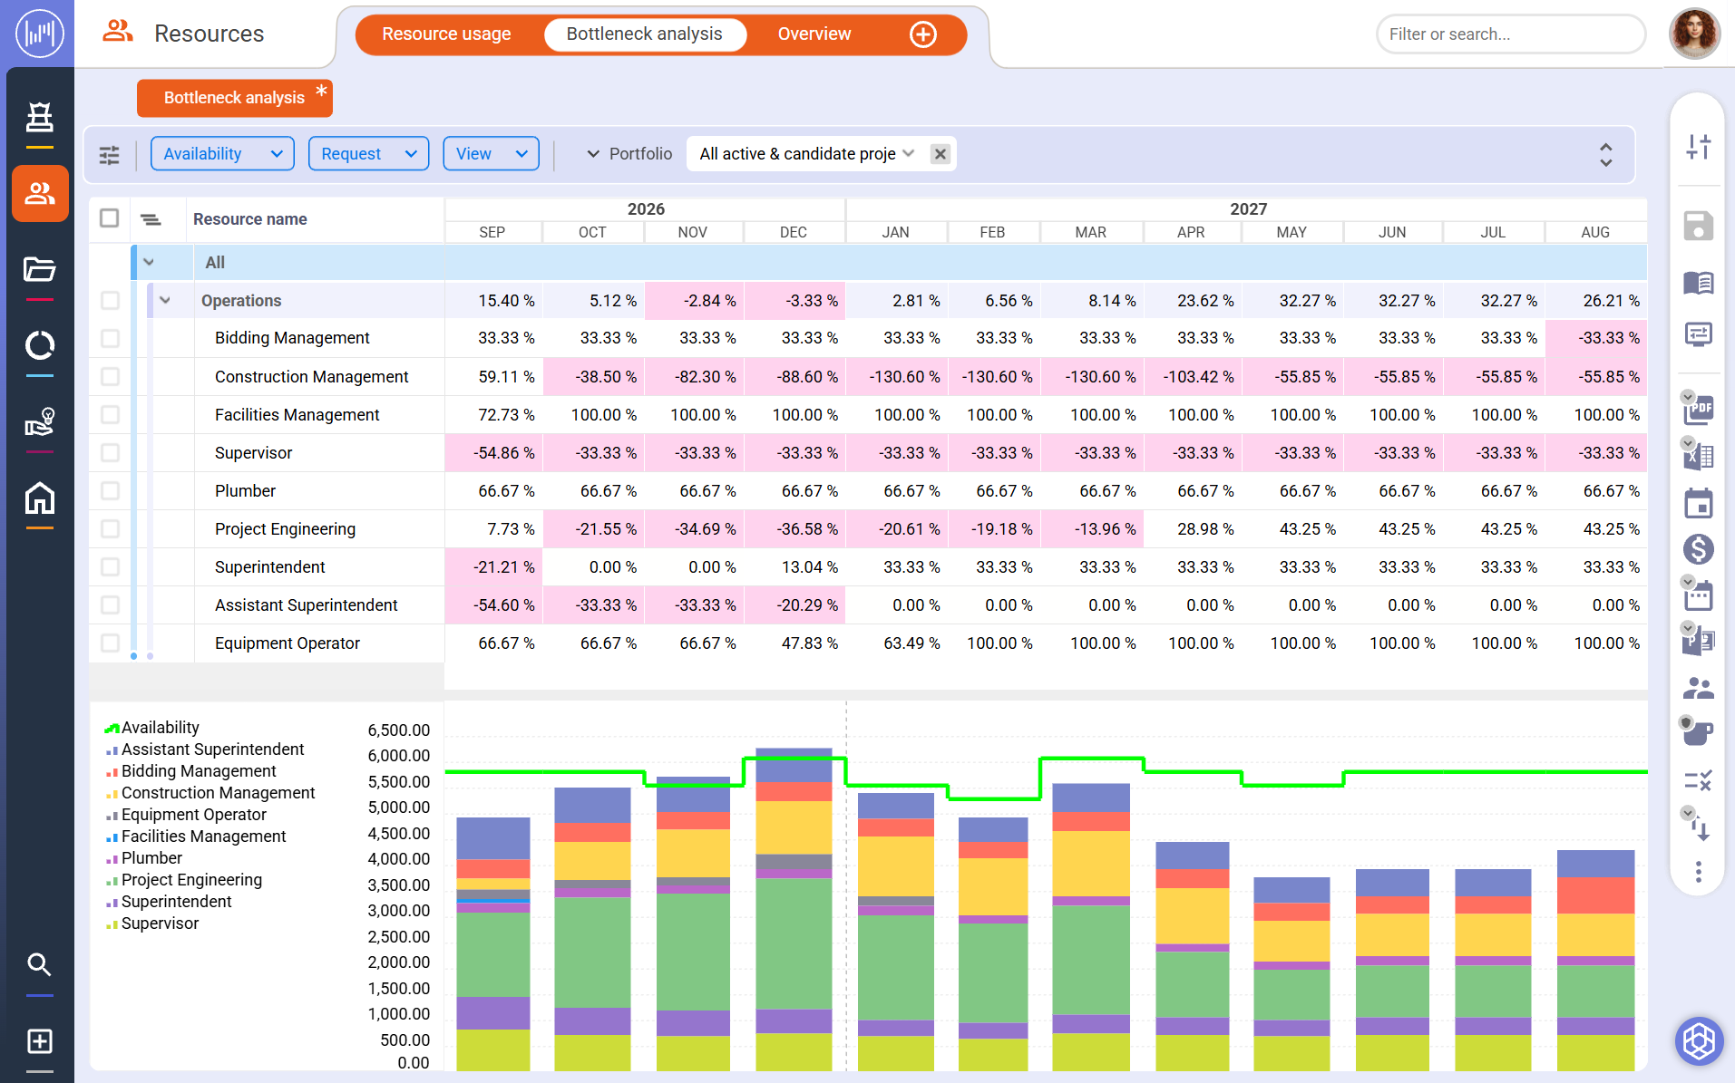Click the SEP month column header

pyautogui.click(x=492, y=232)
